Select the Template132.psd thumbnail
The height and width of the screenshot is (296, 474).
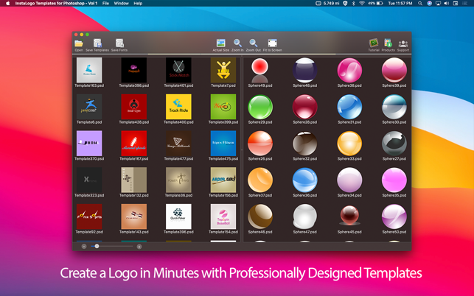pyautogui.click(x=134, y=180)
